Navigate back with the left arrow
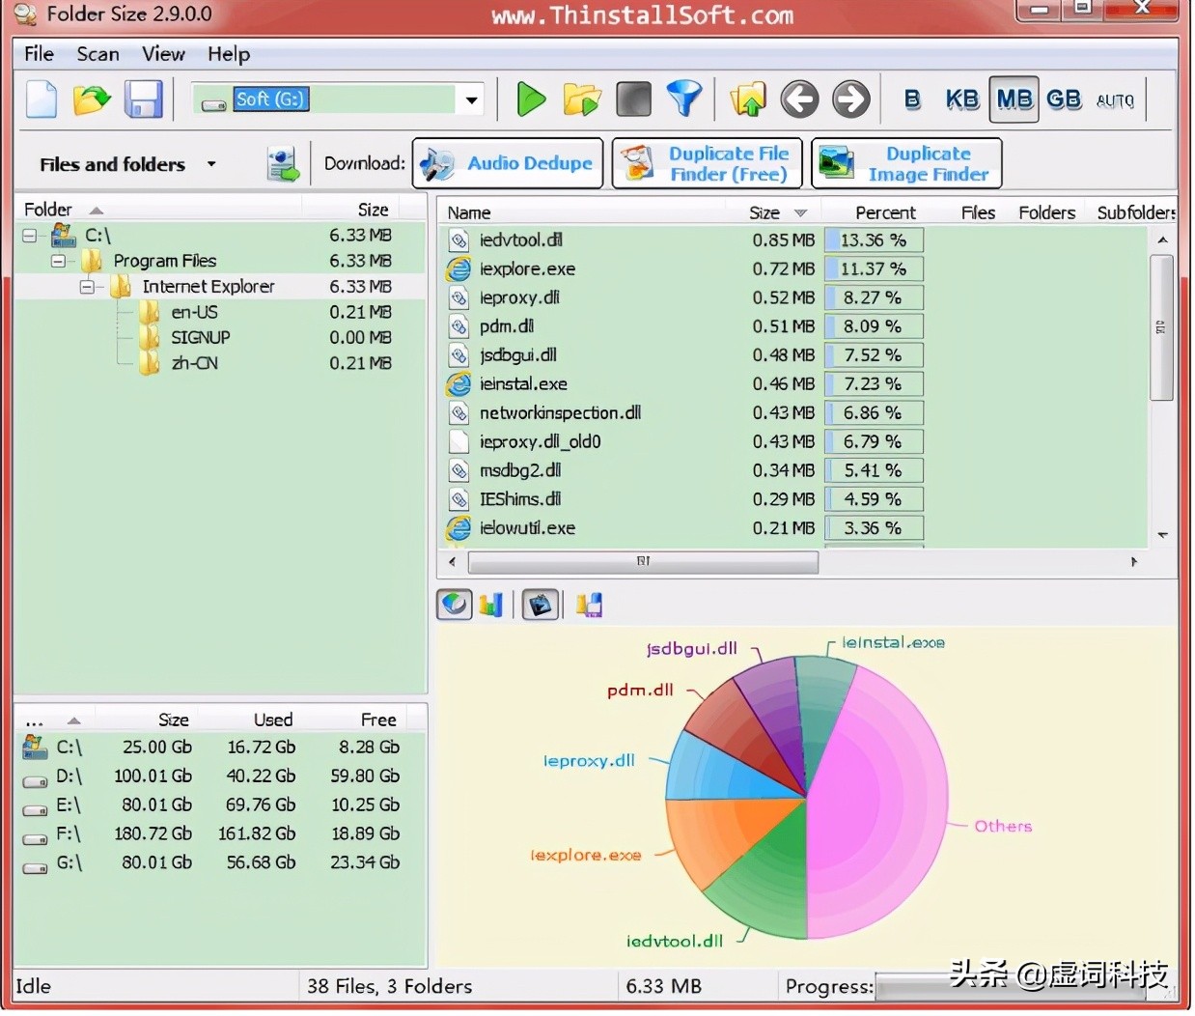1195x1016 pixels. (799, 99)
